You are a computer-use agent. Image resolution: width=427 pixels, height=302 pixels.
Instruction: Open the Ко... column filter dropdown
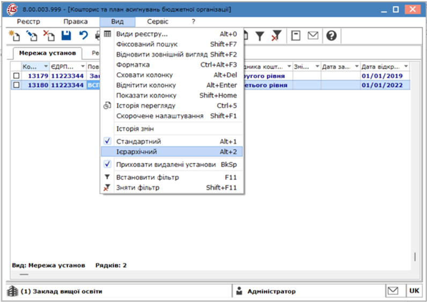click(x=46, y=66)
